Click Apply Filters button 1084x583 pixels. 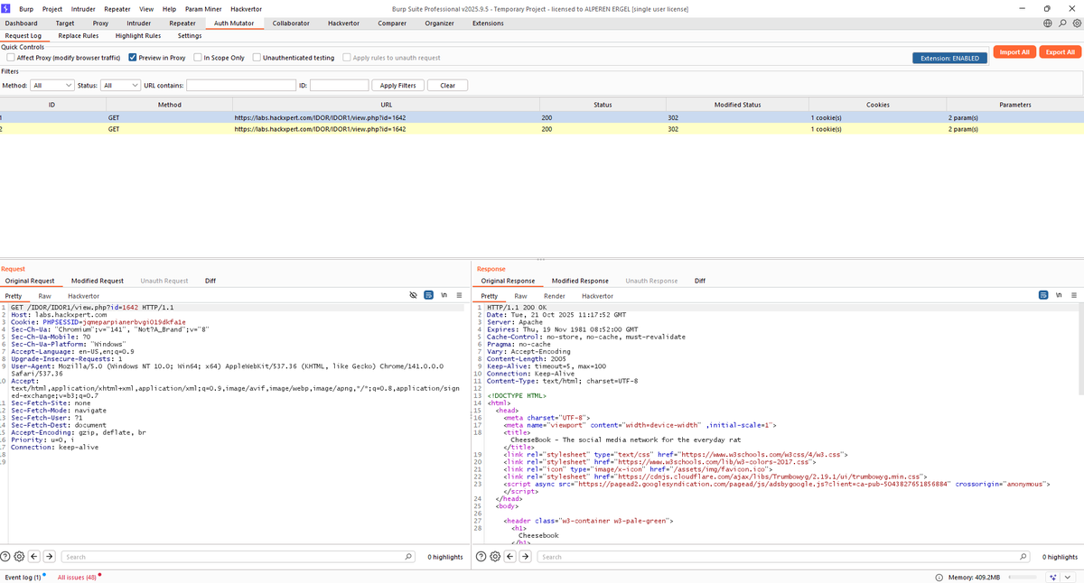pos(398,86)
